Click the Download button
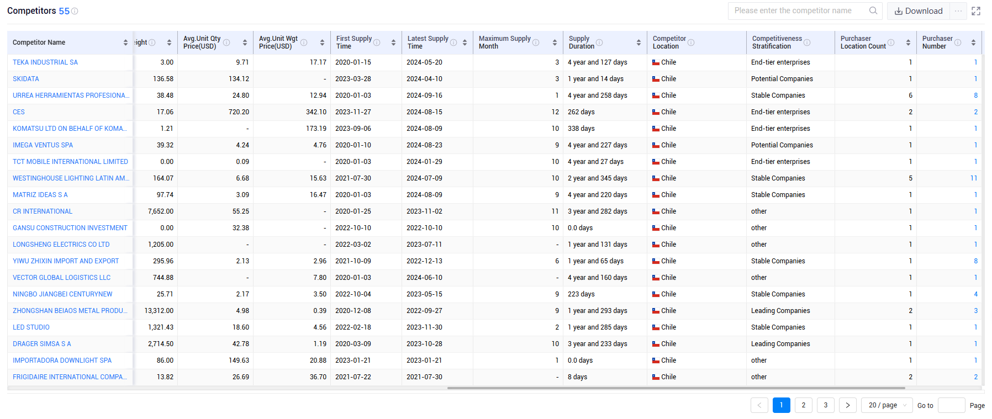The height and width of the screenshot is (419, 992). point(919,11)
